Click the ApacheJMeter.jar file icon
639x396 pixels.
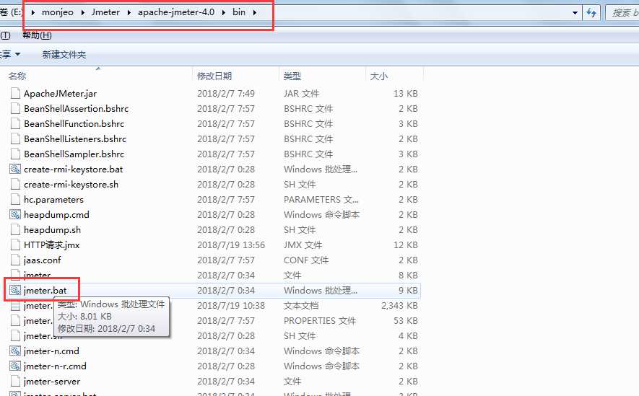coord(15,94)
